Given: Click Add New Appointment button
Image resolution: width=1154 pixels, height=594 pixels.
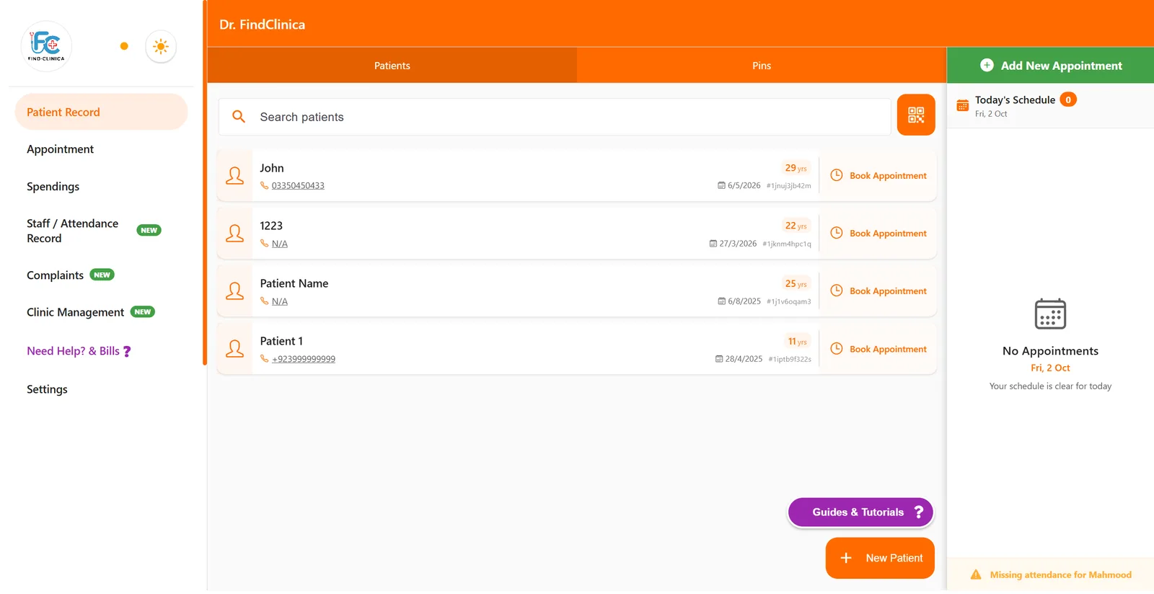Looking at the screenshot, I should (1051, 66).
